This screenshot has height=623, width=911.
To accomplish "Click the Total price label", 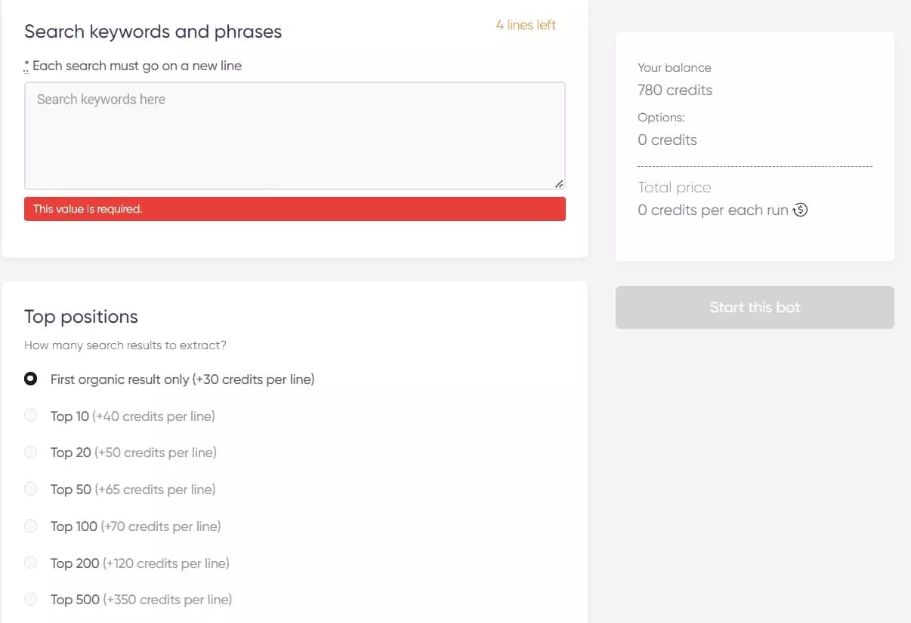I will (x=675, y=187).
